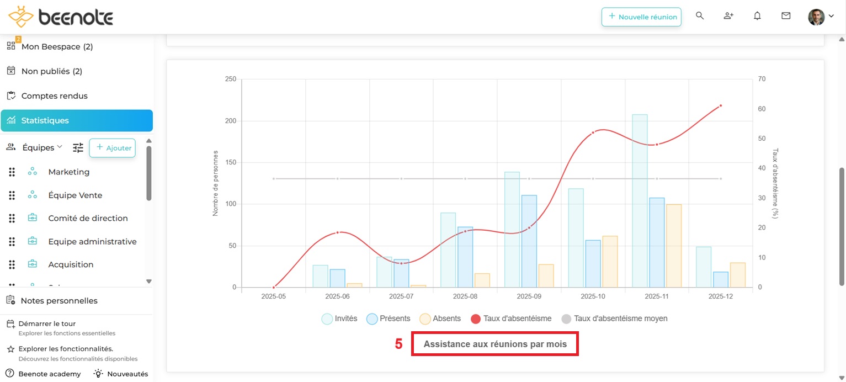Toggle the Présents series in the legend

[388, 319]
